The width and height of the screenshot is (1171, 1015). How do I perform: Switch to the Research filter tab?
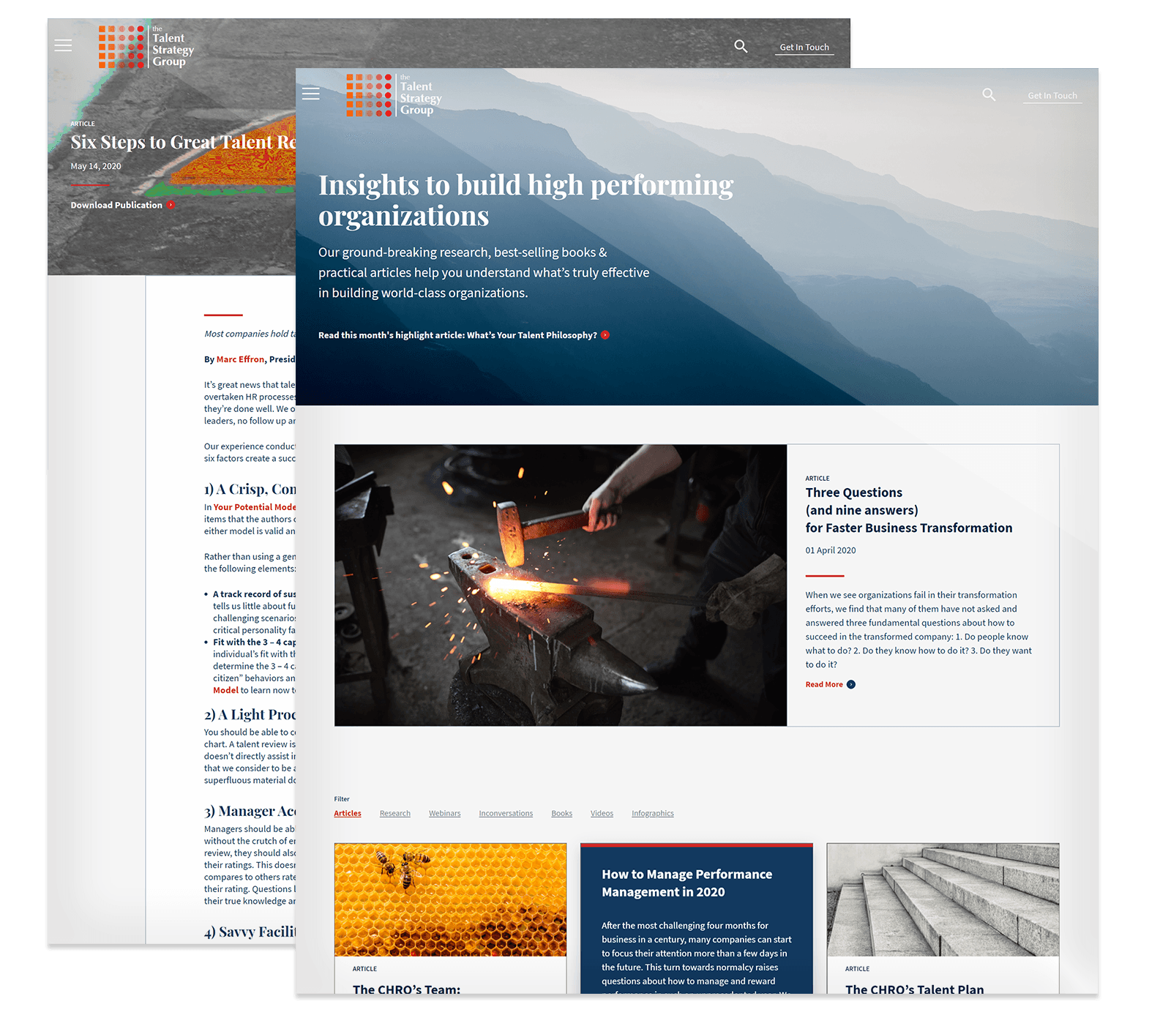[394, 813]
